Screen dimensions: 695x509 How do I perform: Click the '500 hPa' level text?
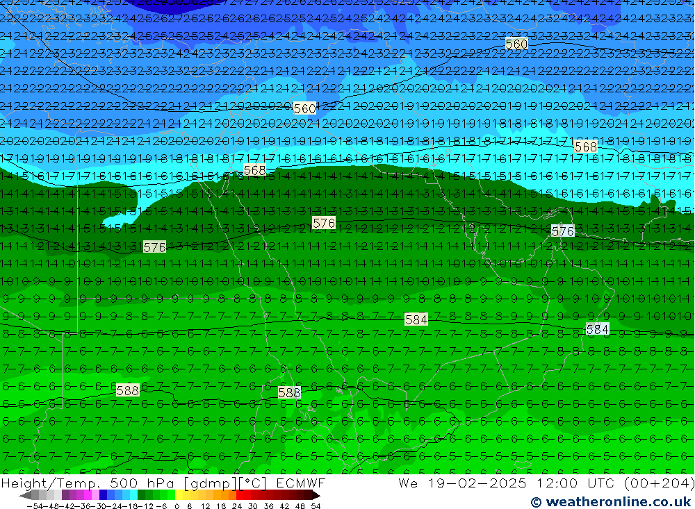[x=142, y=483]
